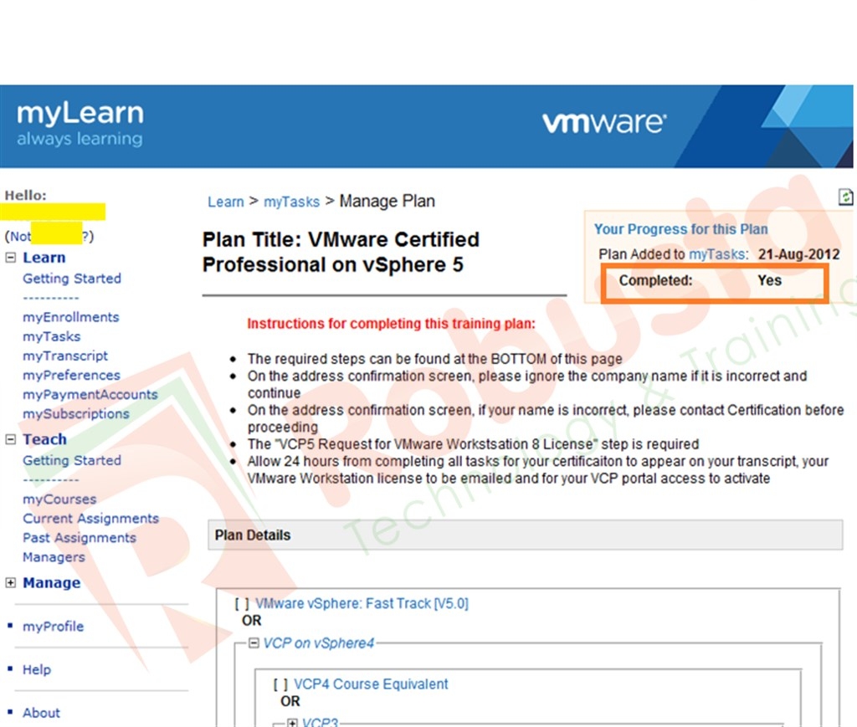View Past Assignments
The width and height of the screenshot is (857, 727).
[x=80, y=538]
